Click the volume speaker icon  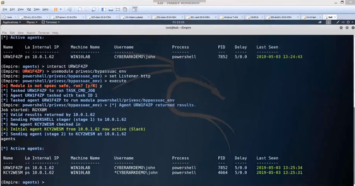[343, 22]
